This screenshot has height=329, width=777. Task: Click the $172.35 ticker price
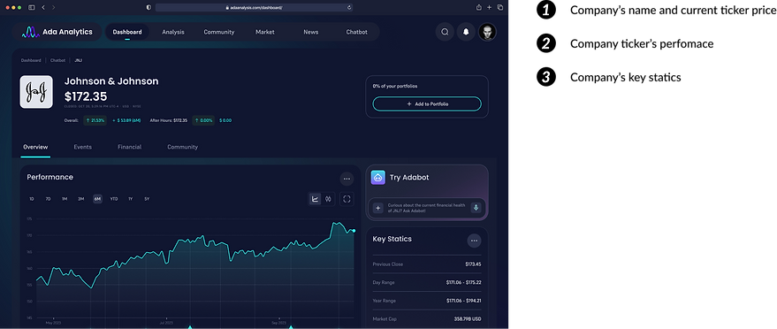86,96
